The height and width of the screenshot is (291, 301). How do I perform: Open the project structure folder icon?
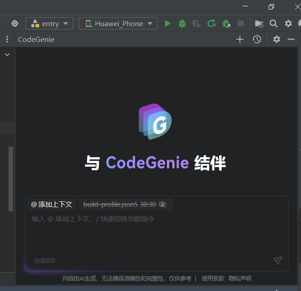pos(259,24)
